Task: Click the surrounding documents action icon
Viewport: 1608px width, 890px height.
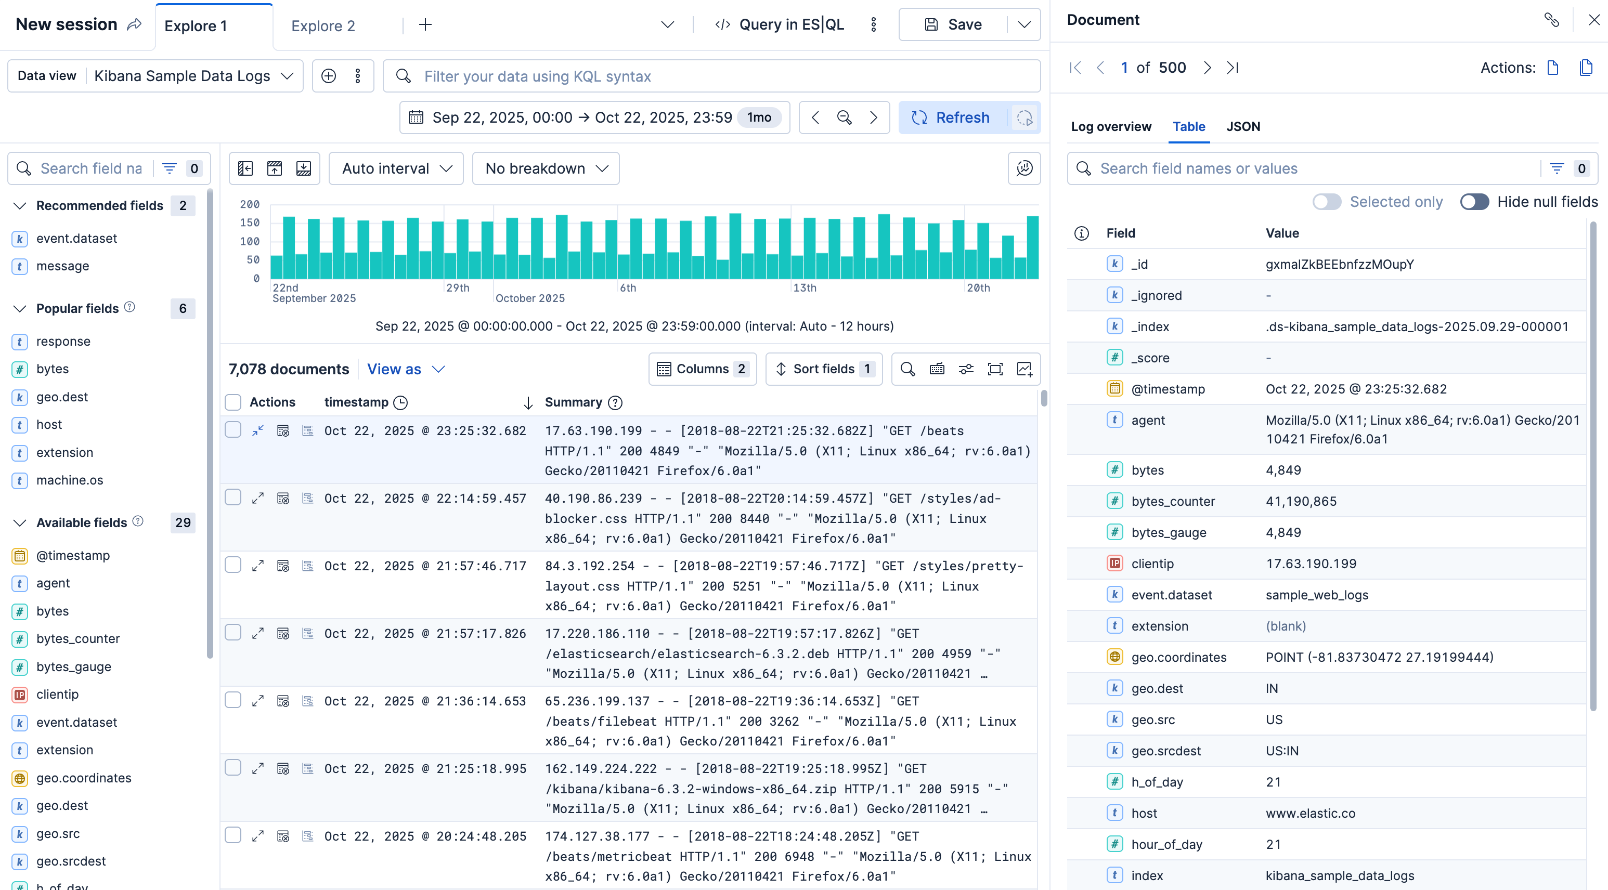Action: tap(1586, 68)
